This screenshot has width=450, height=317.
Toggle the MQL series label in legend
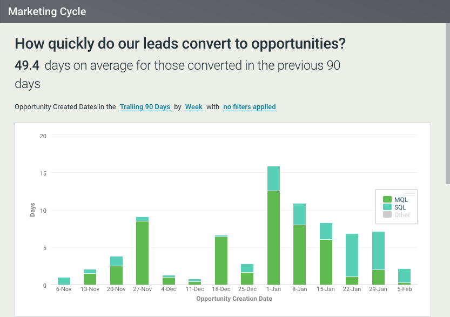click(x=401, y=200)
